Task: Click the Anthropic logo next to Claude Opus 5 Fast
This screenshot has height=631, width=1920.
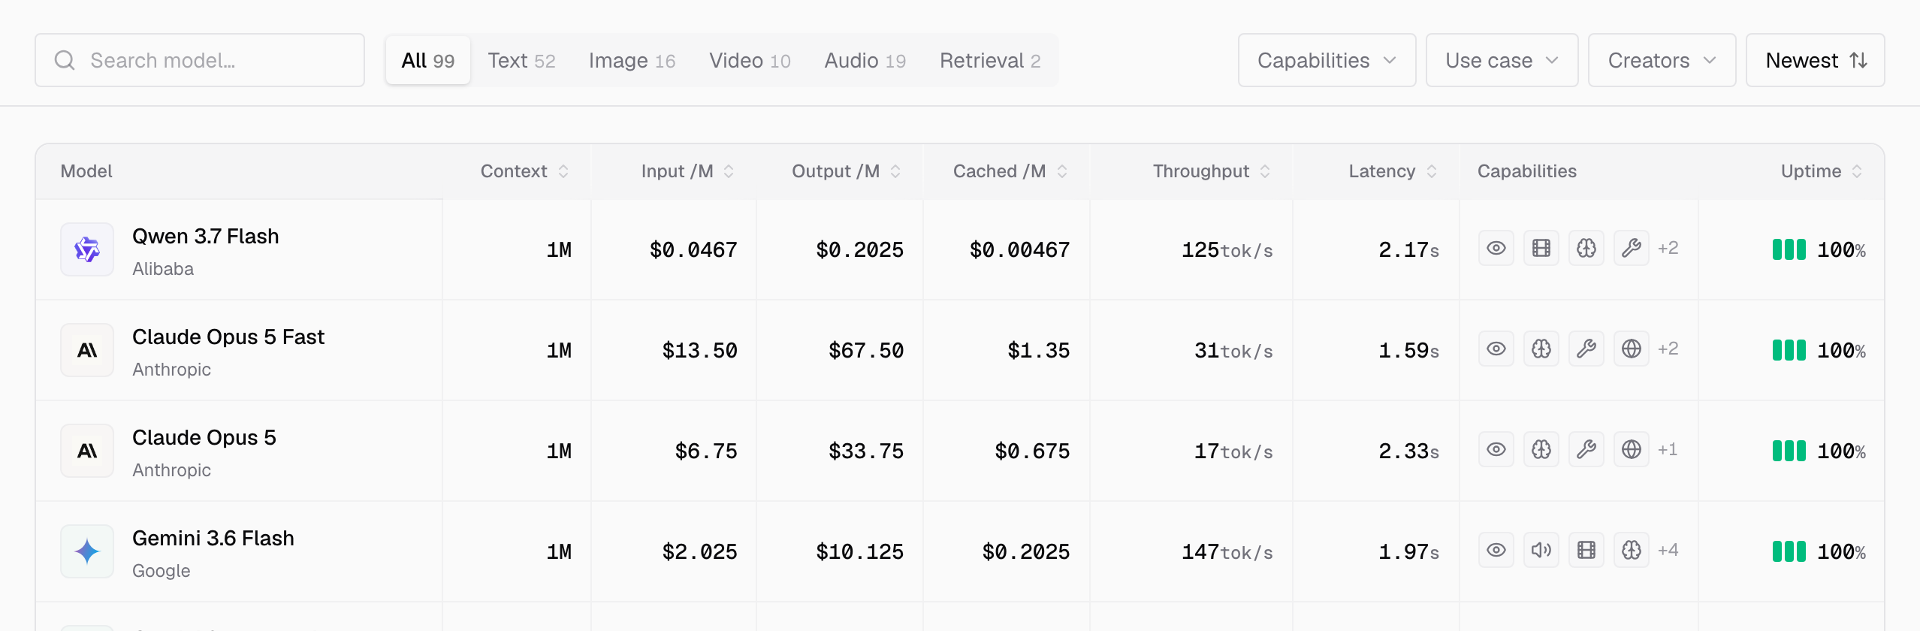Action: click(87, 350)
